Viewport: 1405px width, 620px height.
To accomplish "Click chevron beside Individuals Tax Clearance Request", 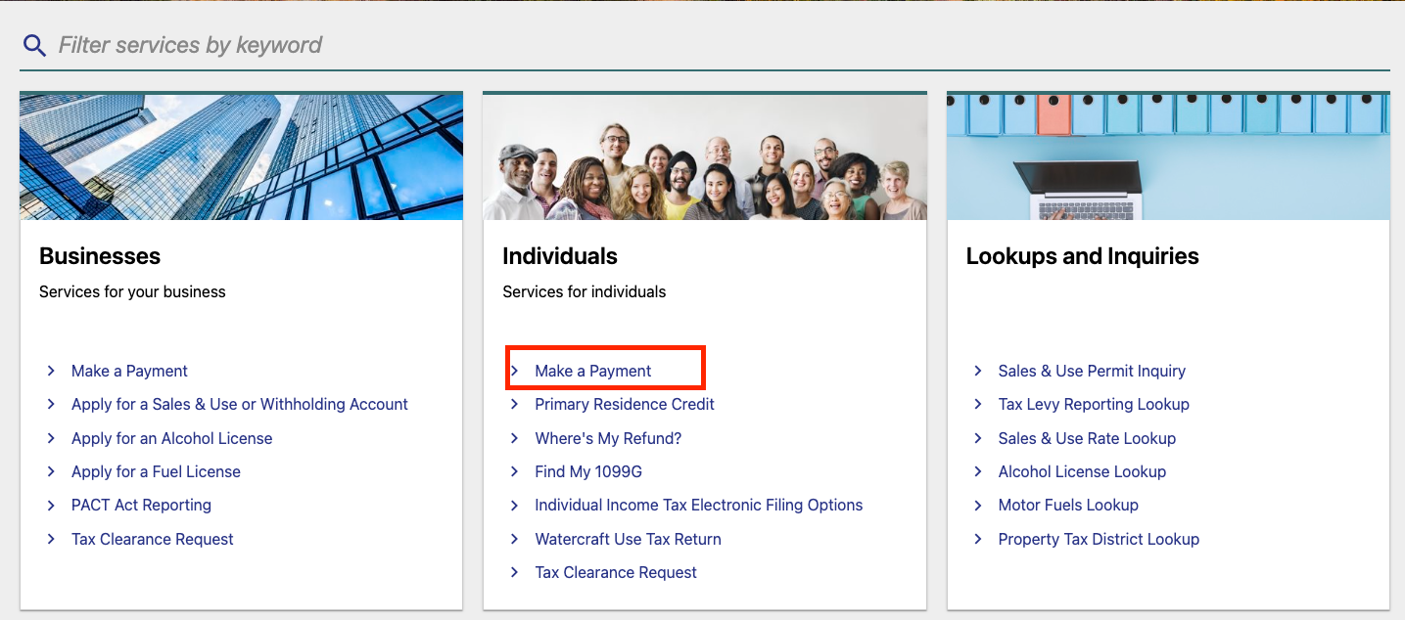I will coord(514,572).
